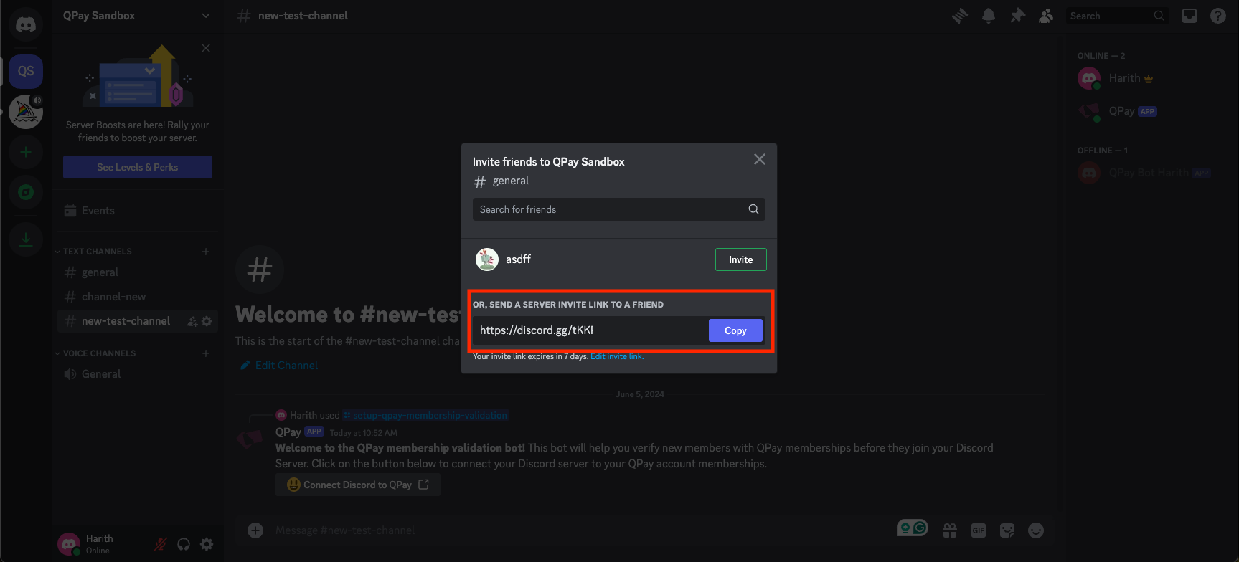Screen dimensions: 1239x562
Task: Invite asdff to the server
Action: [x=741, y=259]
